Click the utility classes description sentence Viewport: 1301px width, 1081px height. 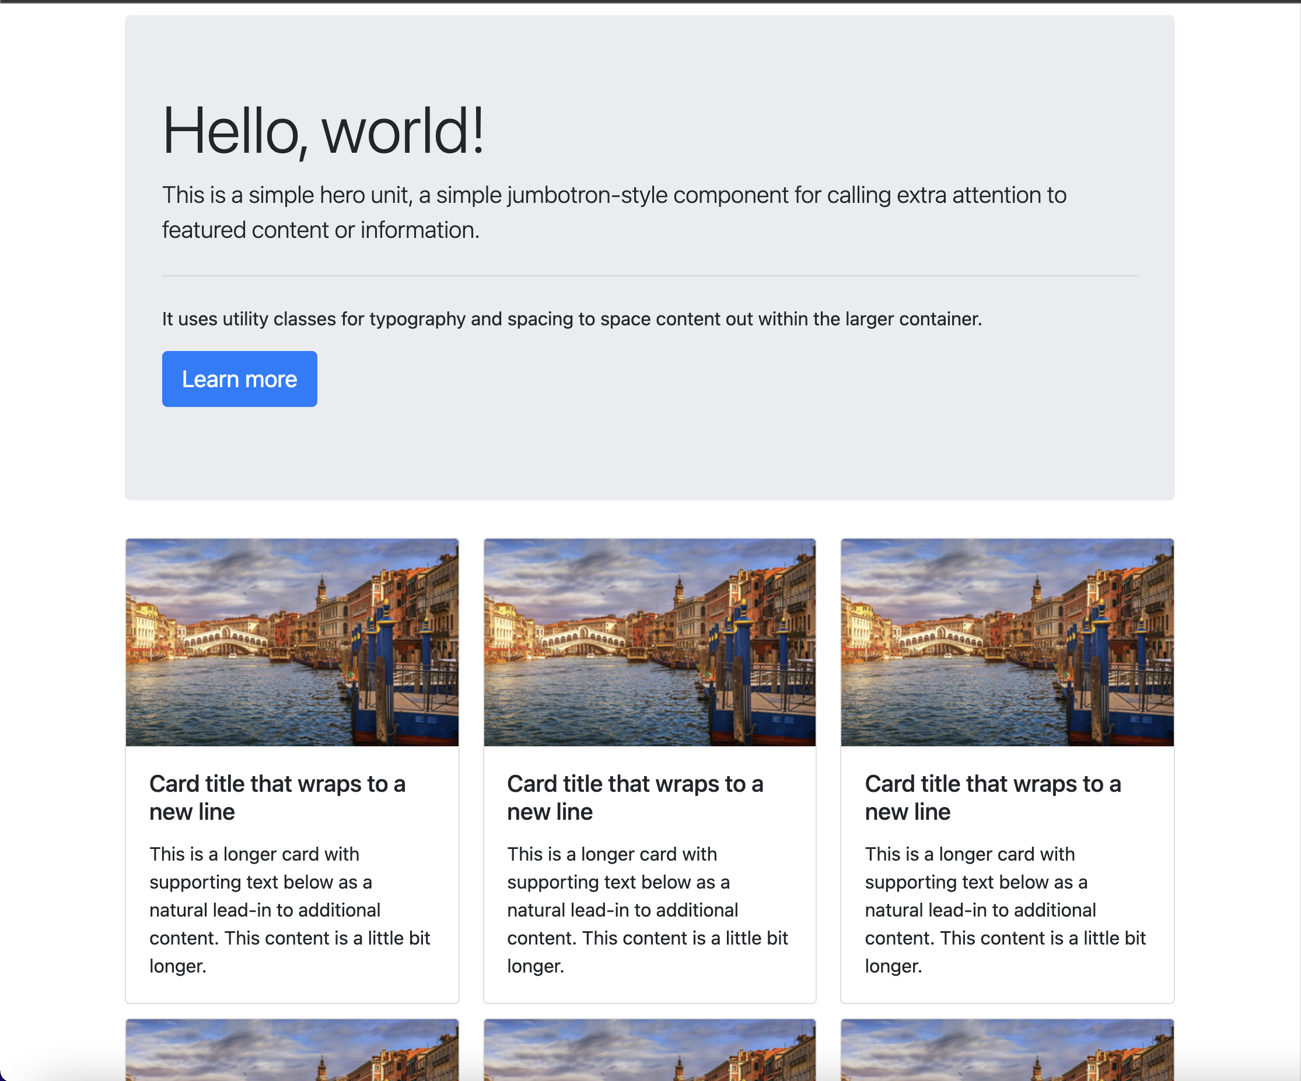click(571, 319)
